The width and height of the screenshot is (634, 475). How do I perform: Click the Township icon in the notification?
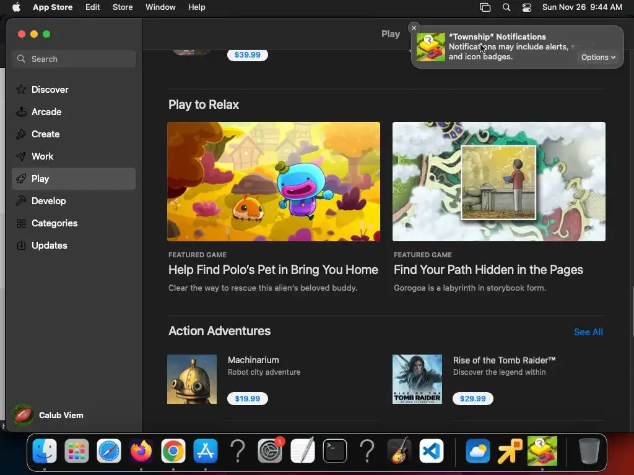point(431,47)
